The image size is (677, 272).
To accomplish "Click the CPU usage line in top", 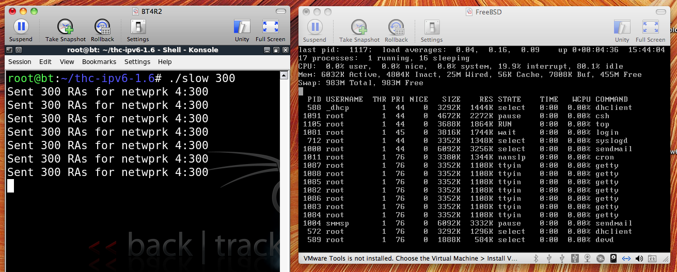I will [461, 66].
